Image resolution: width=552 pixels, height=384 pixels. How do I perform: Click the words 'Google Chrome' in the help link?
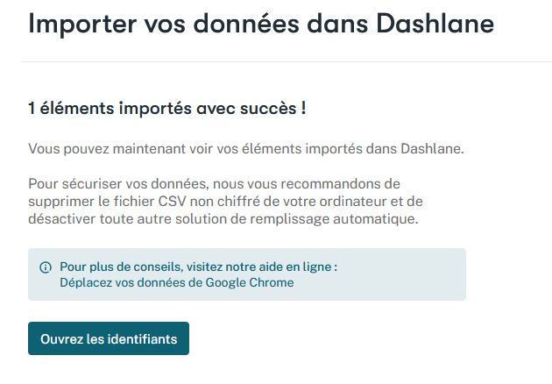(250, 282)
